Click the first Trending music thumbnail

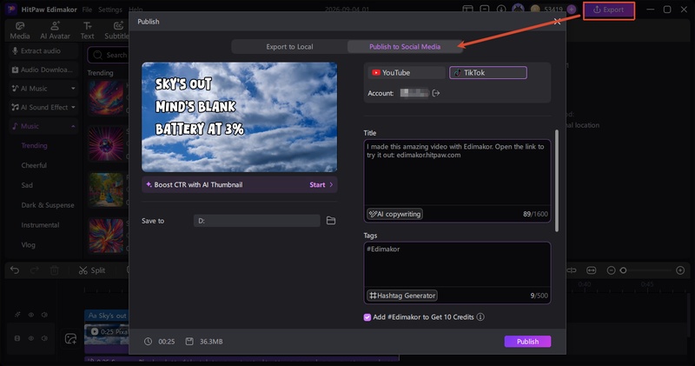106,97
